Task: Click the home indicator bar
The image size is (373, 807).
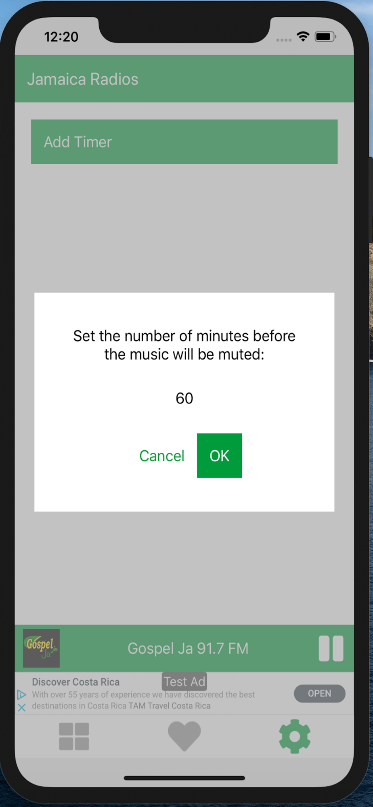Action: pos(184,778)
